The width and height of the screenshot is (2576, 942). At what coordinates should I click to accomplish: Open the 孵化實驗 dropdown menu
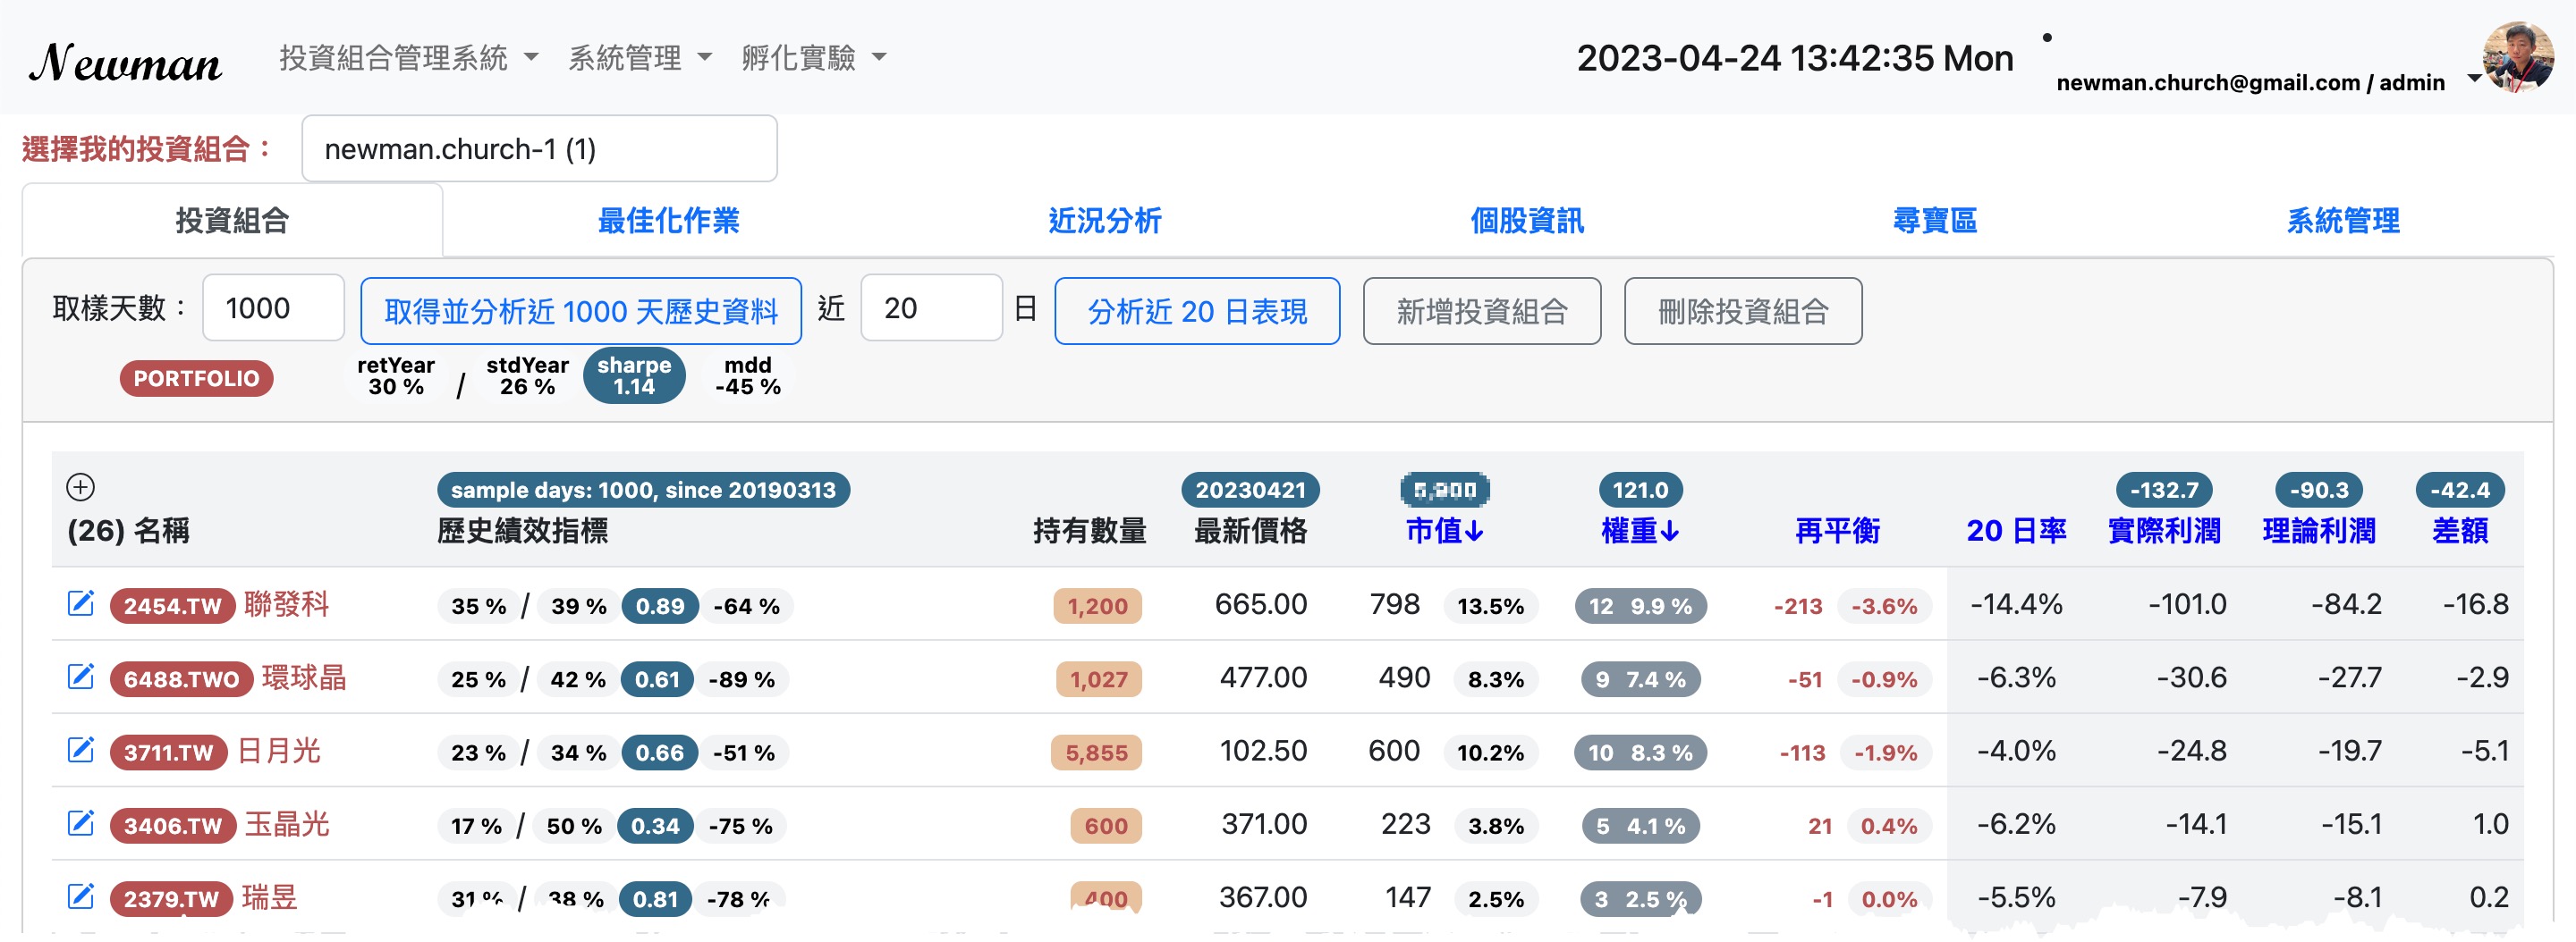coord(813,58)
